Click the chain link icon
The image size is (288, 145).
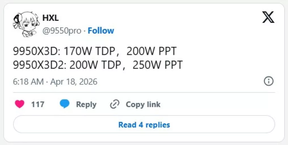click(114, 105)
